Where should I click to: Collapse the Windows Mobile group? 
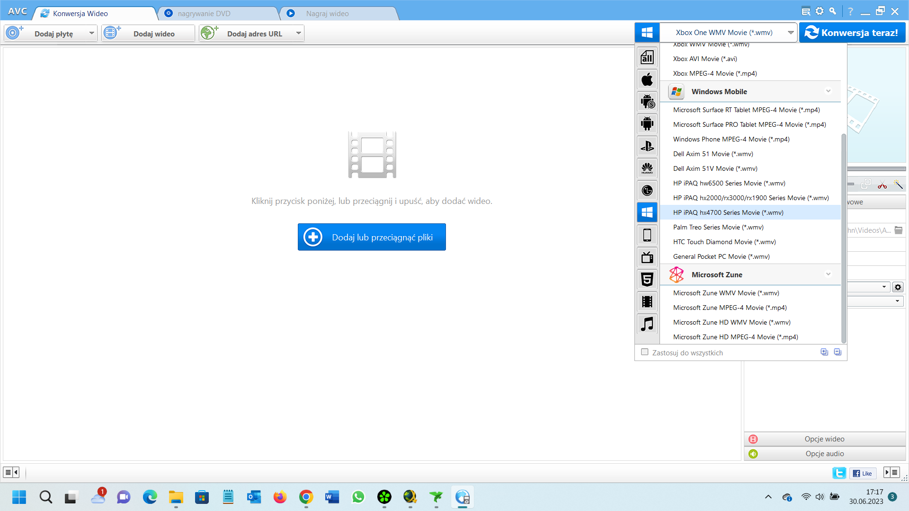click(x=828, y=91)
